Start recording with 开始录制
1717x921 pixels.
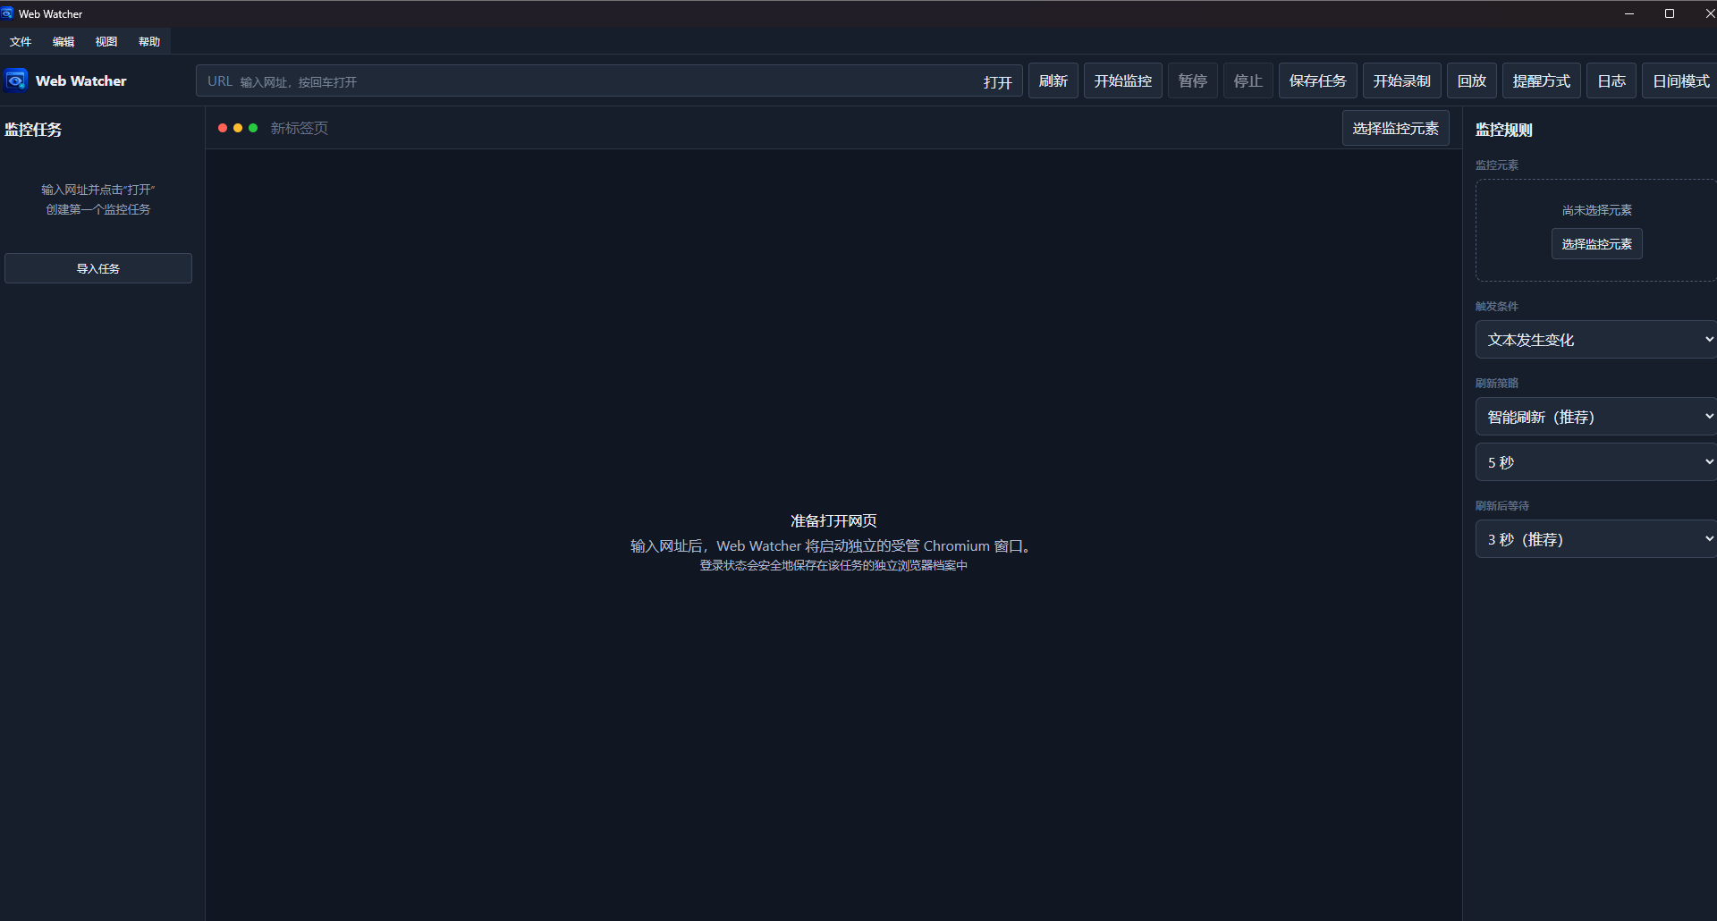(x=1402, y=80)
